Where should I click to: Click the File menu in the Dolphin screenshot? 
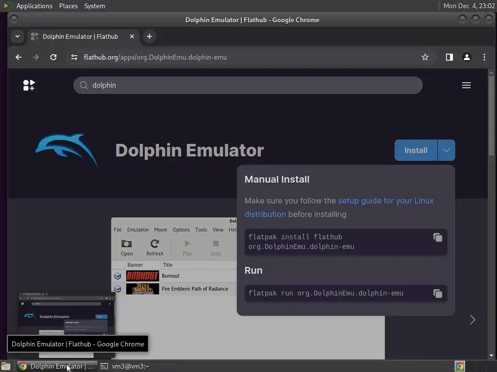[x=117, y=230]
